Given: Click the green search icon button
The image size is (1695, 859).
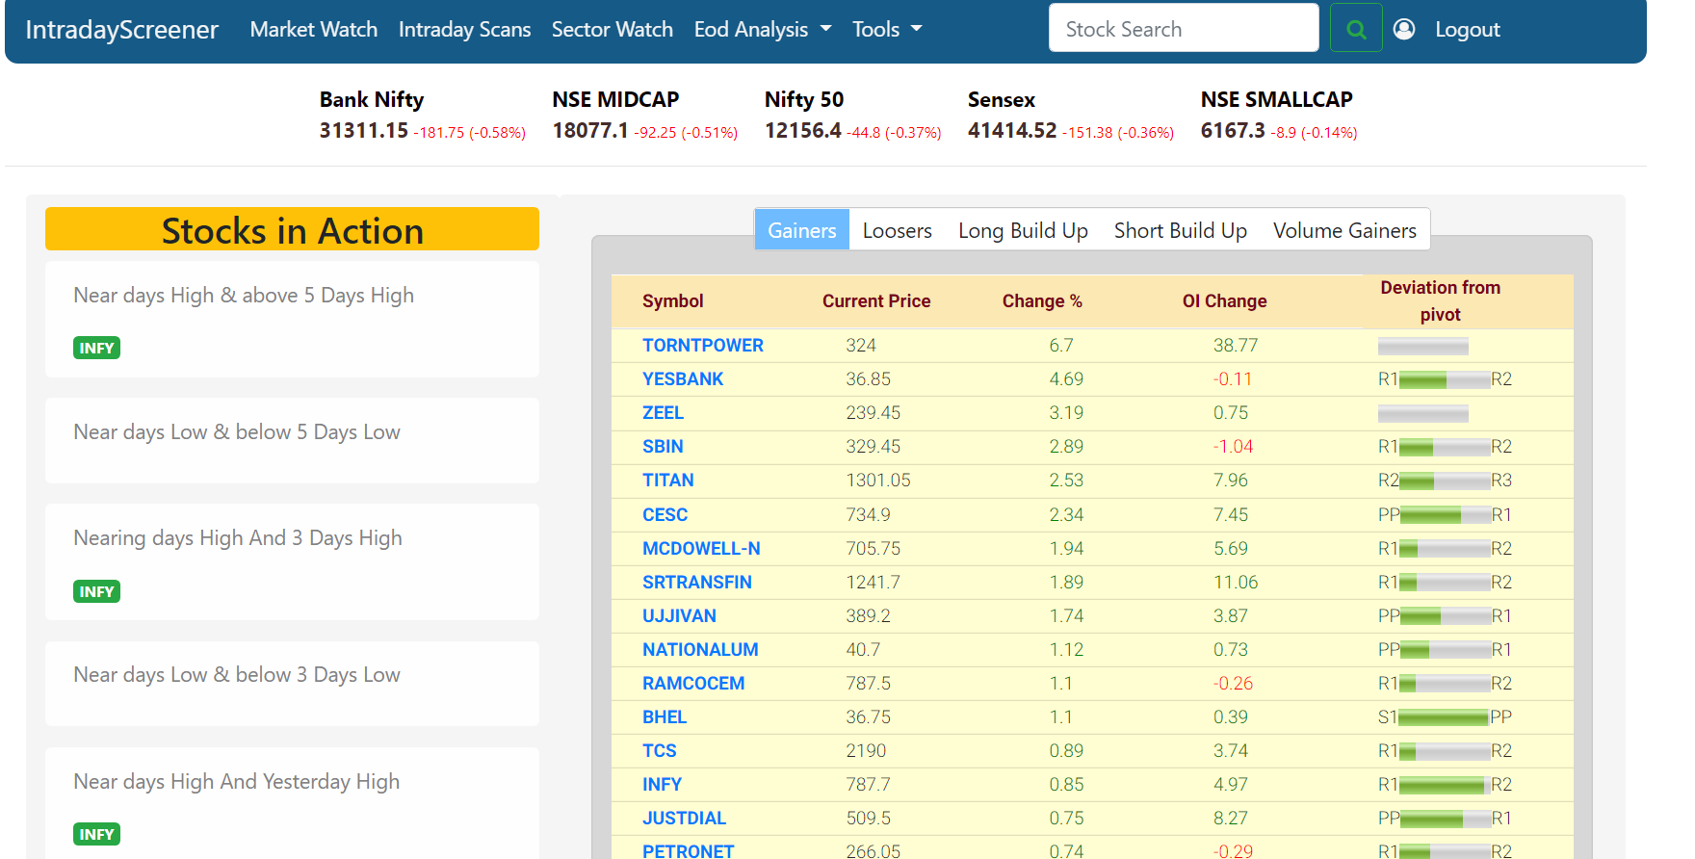Looking at the screenshot, I should (1356, 29).
